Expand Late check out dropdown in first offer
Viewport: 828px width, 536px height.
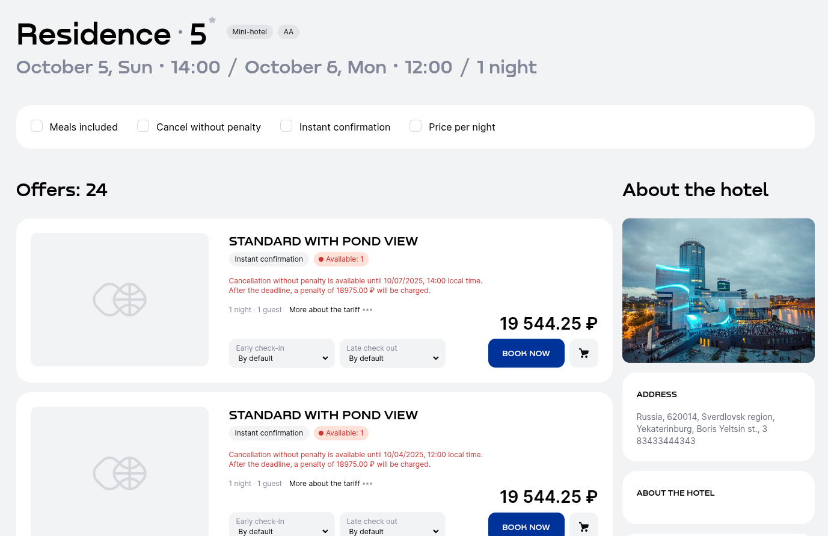[x=392, y=354]
